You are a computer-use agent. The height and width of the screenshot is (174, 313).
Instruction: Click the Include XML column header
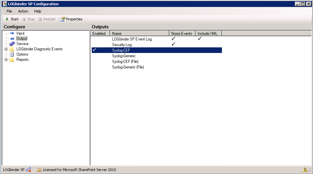pos(208,33)
